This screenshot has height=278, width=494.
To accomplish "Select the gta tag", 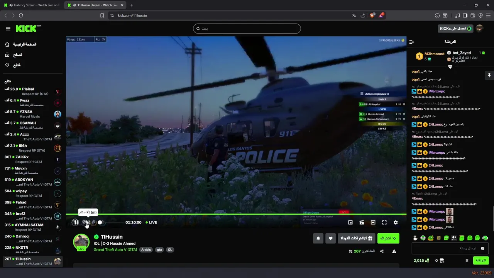I will pyautogui.click(x=159, y=250).
